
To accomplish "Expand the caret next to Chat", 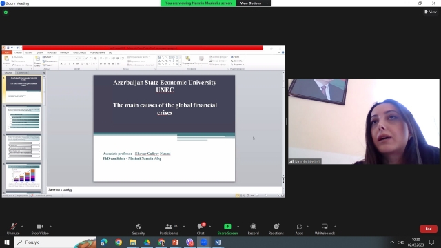I will 209,227.
